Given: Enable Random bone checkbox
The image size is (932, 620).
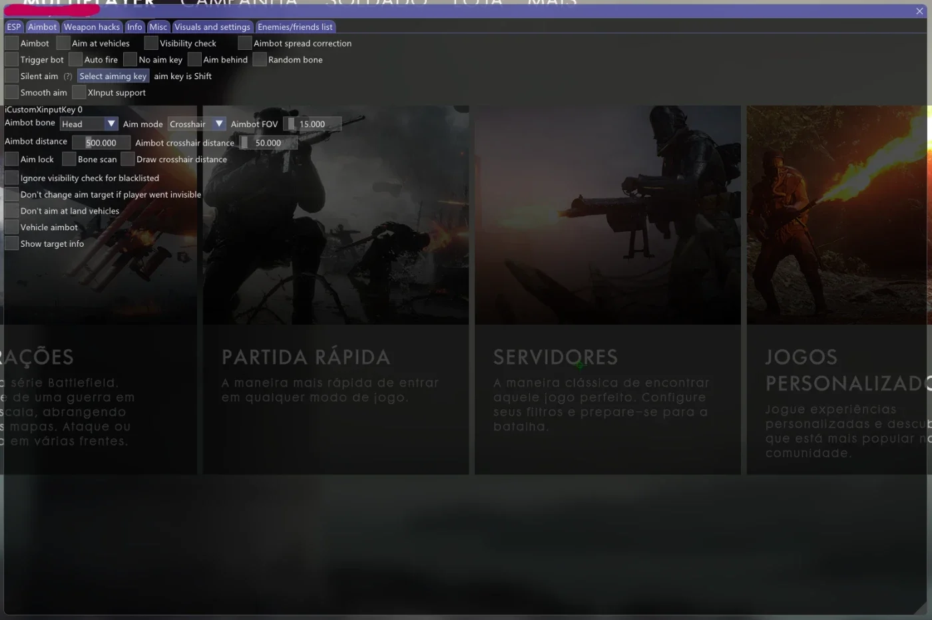Looking at the screenshot, I should point(260,60).
